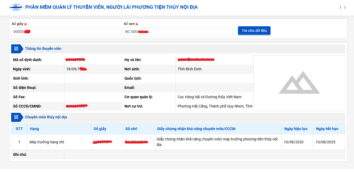Viewport: 354px width, 172px height.
Task: Click the expiration date '10/08/2025' cell
Action: (325, 142)
